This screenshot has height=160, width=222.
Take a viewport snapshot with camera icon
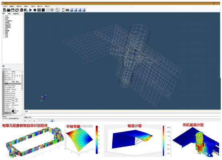click(x=67, y=10)
